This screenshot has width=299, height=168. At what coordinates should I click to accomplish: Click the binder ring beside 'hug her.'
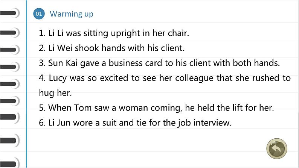pos(10,101)
